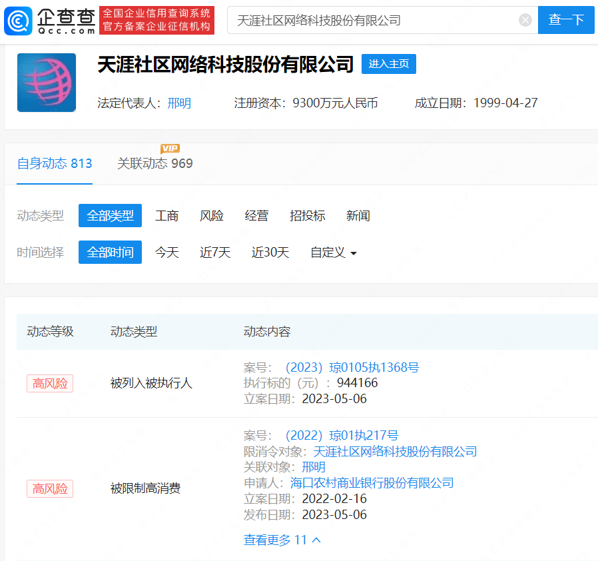Collapse the 查看更多 11 expander
Viewport: 598px width, 561px height.
click(x=282, y=540)
